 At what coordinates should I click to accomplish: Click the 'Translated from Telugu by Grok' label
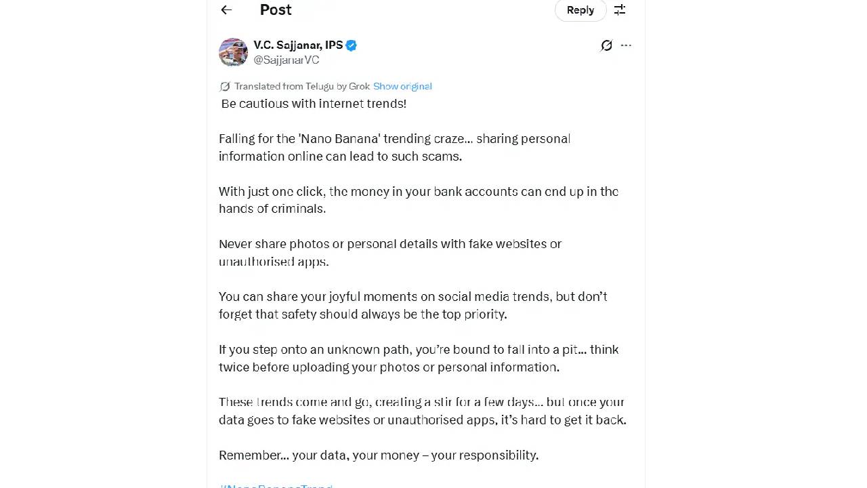pos(302,86)
